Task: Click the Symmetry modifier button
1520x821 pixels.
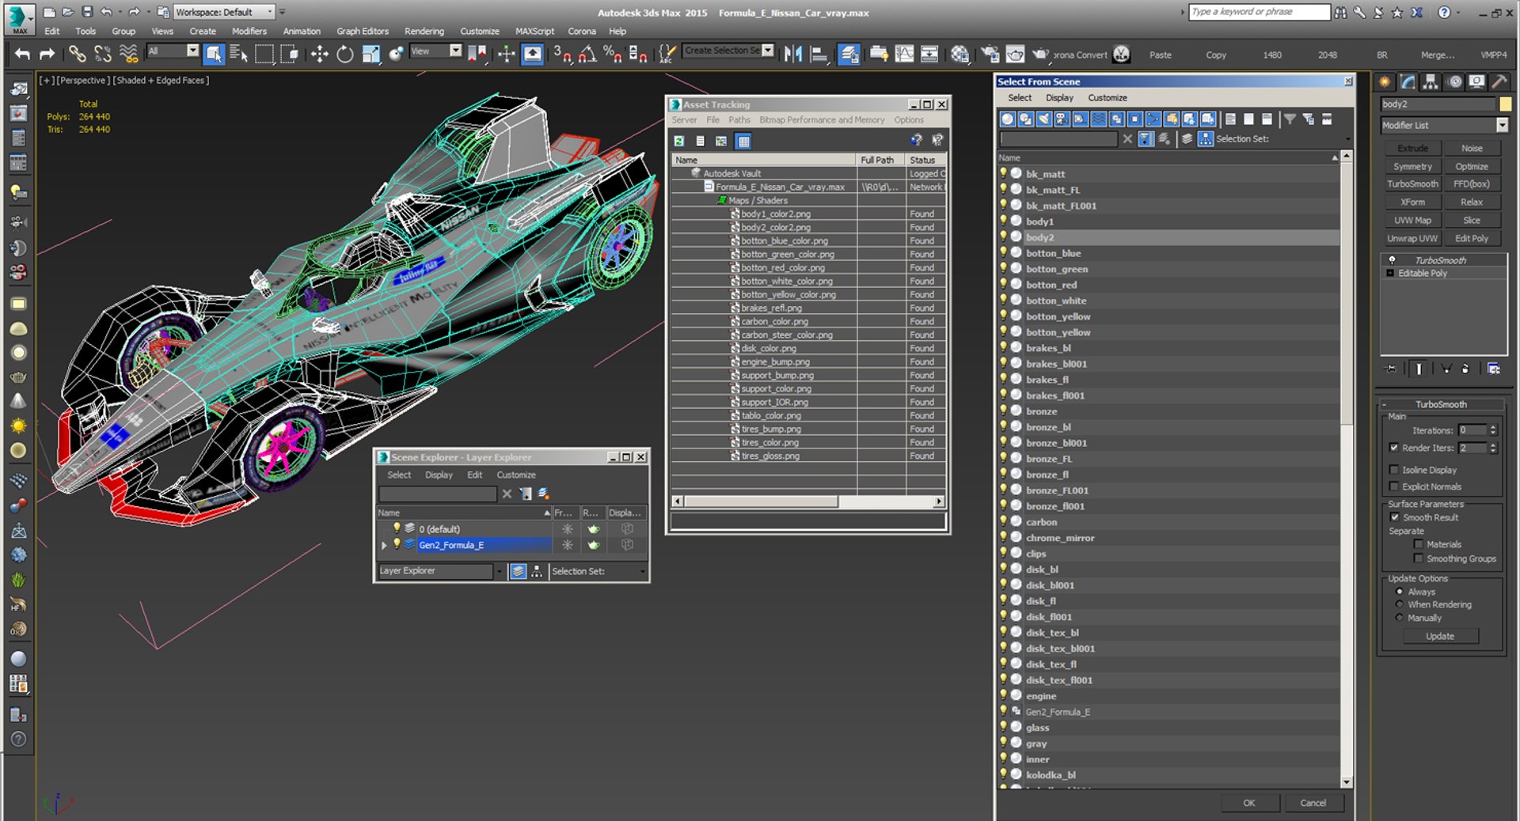Action: pyautogui.click(x=1412, y=167)
